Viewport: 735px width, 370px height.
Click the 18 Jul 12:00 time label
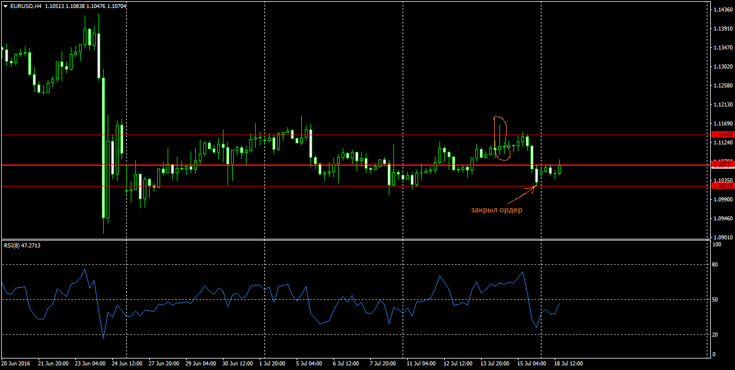[570, 364]
